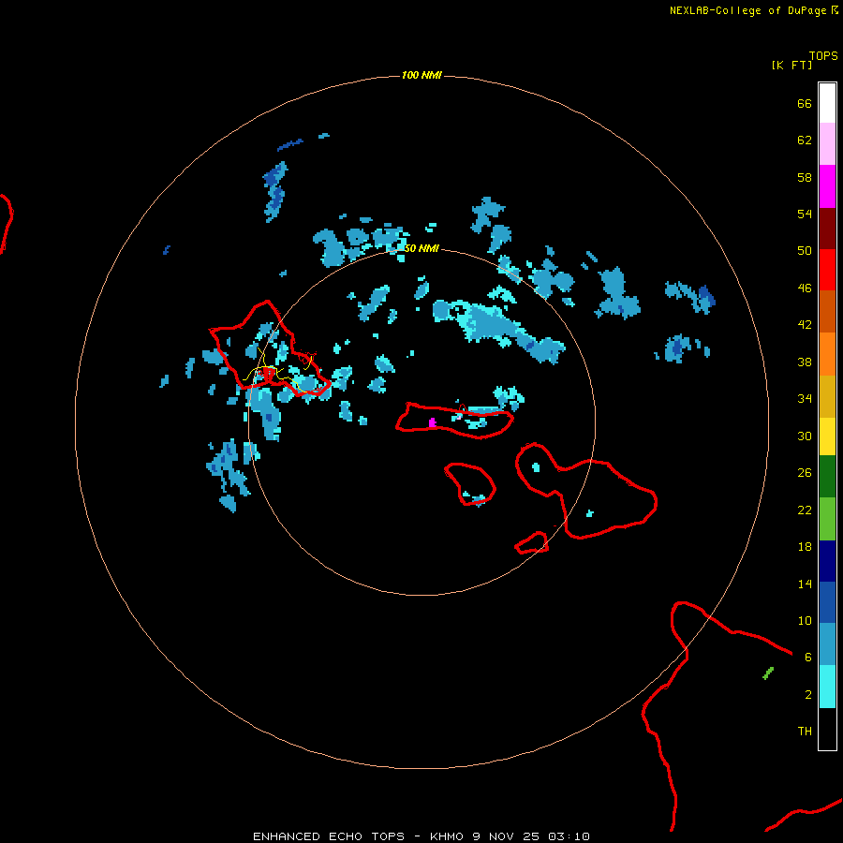The height and width of the screenshot is (843, 843).
Task: Click the legend value 38
Action: [x=805, y=362]
